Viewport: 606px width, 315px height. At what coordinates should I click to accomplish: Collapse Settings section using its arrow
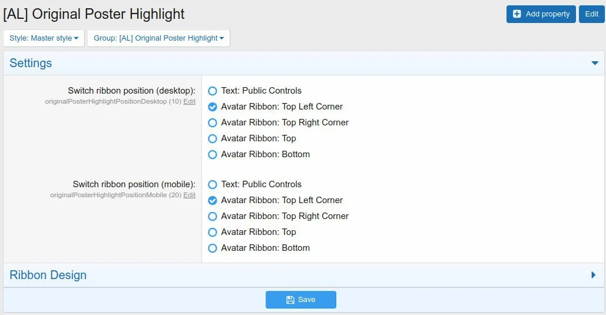pos(595,64)
